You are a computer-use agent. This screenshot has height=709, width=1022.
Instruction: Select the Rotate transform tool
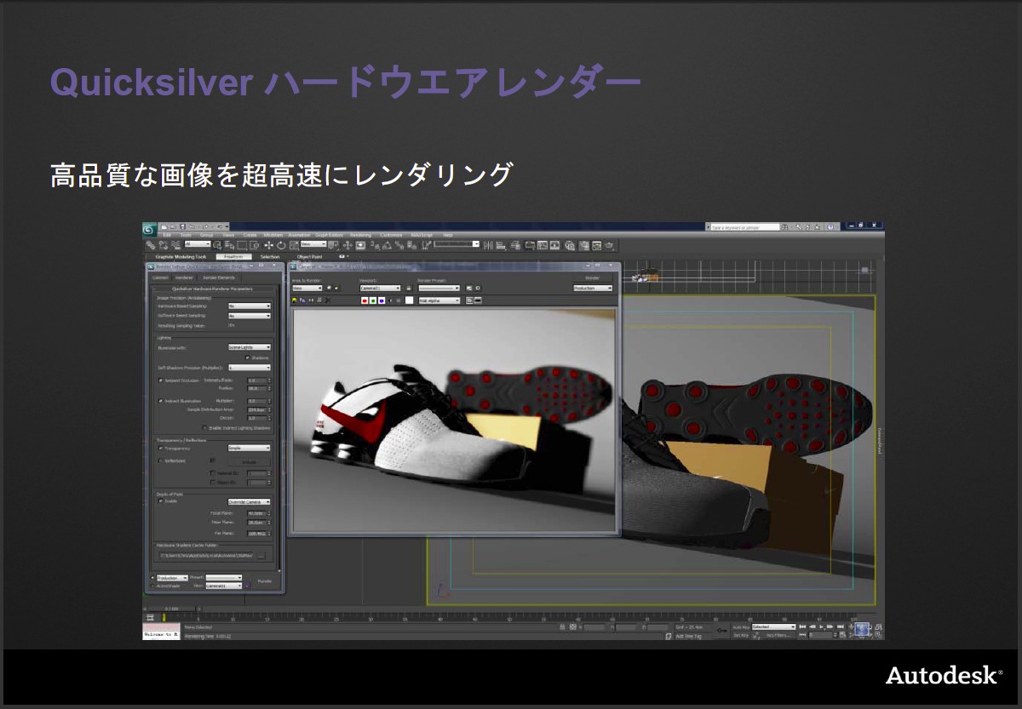(280, 245)
